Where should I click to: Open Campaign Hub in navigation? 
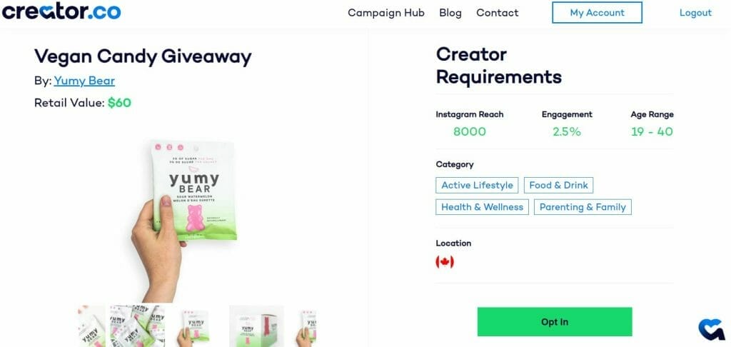pyautogui.click(x=386, y=13)
